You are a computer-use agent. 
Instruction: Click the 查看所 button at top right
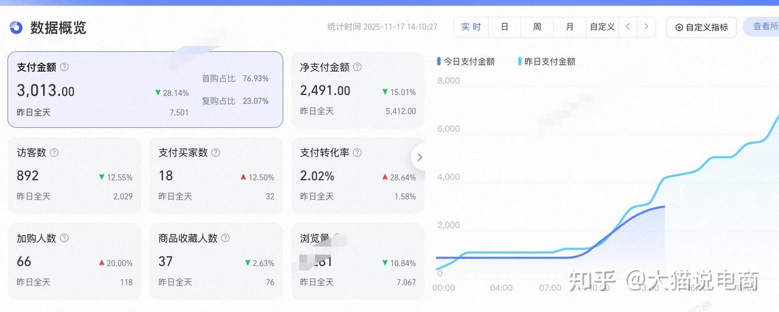pyautogui.click(x=761, y=27)
